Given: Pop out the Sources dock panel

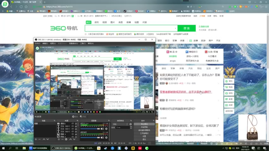Looking at the screenshot, I should (x=77, y=121).
